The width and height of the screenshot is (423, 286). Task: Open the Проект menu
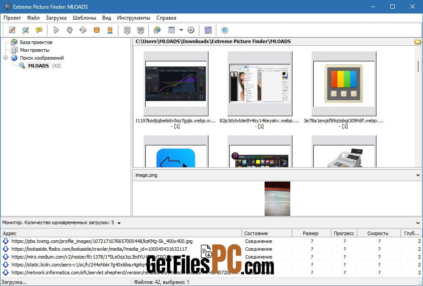tap(12, 18)
